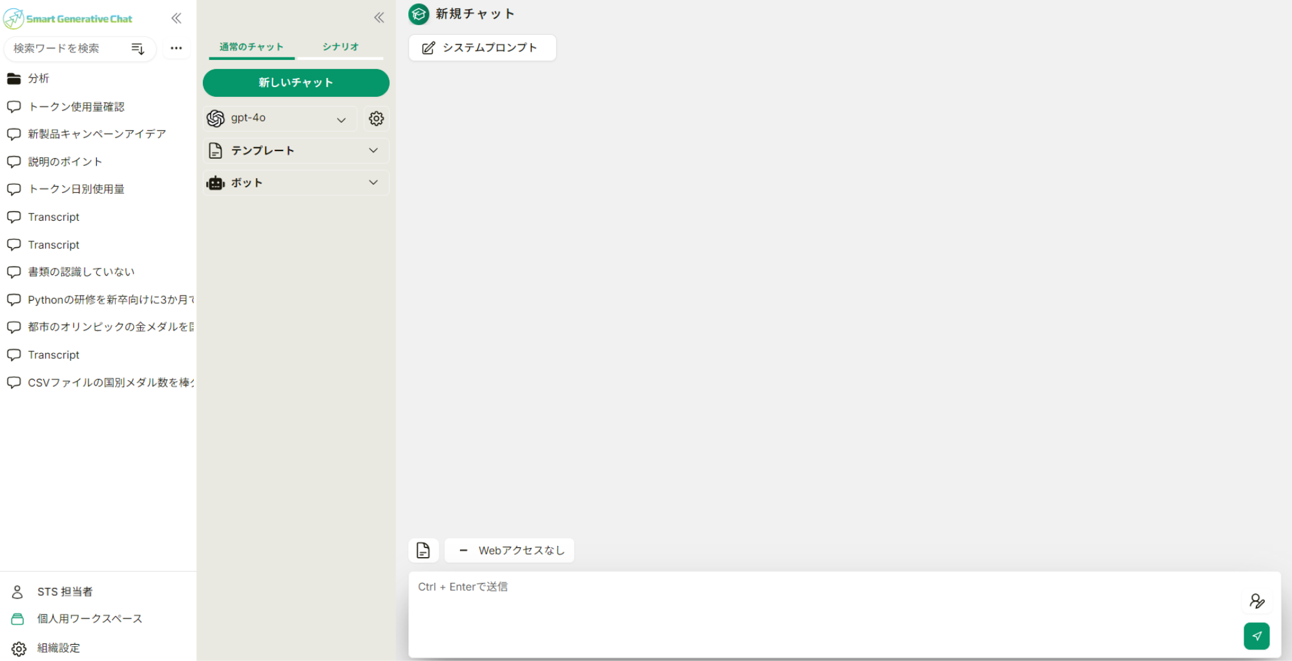
Task: Click the chat bubble icon beside トークン使用量確認
Action: [14, 107]
